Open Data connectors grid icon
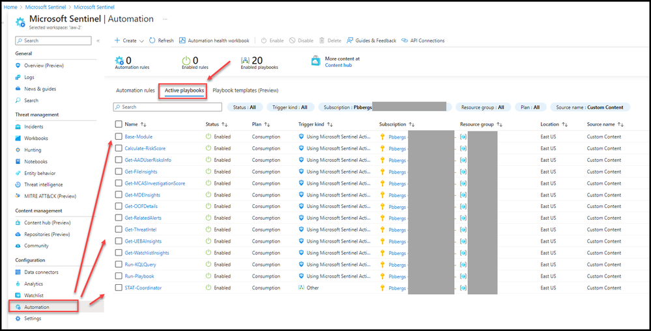The width and height of the screenshot is (651, 331). (x=18, y=272)
